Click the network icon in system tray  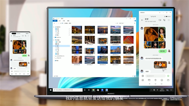pyautogui.click(x=154, y=90)
